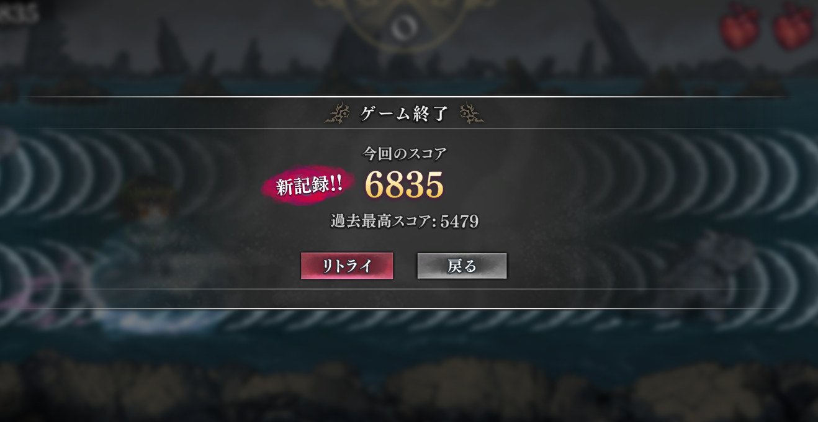Select the 戻る back button

click(x=462, y=266)
